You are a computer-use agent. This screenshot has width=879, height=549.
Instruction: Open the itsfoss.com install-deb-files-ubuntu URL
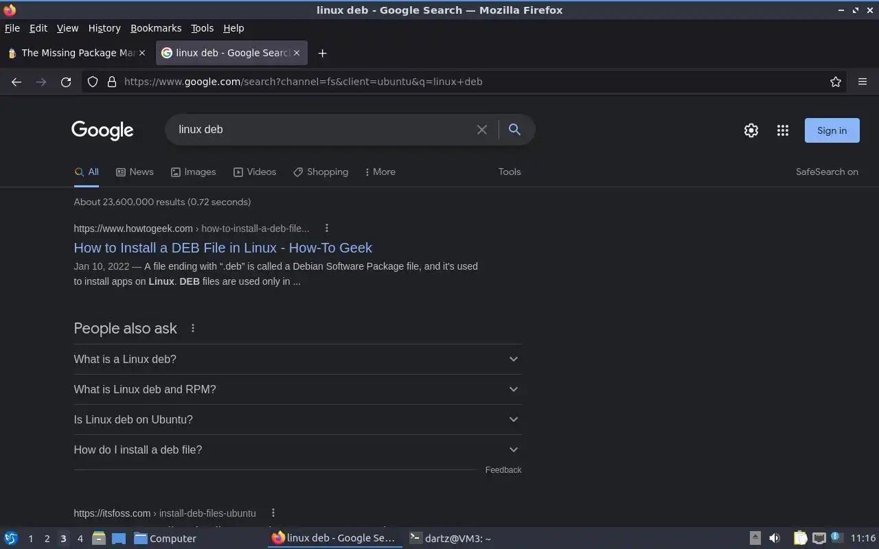pyautogui.click(x=165, y=513)
